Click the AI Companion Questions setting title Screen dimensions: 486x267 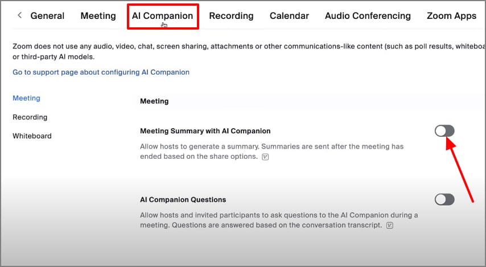(x=183, y=200)
